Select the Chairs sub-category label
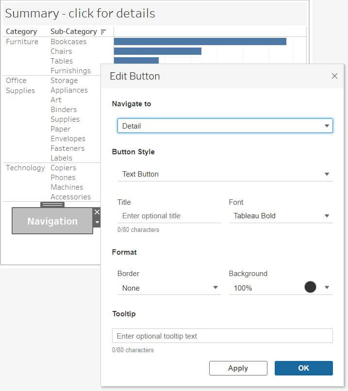Viewport: 348px width, 391px height. [x=62, y=51]
